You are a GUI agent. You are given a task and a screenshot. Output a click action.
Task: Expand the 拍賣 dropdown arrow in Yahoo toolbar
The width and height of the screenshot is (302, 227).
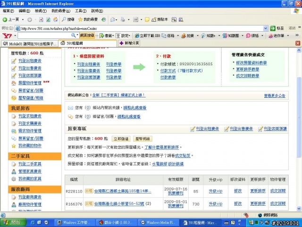198,36
